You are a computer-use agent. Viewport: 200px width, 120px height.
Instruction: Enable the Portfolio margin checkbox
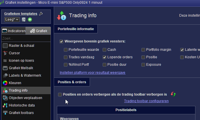click(143, 50)
